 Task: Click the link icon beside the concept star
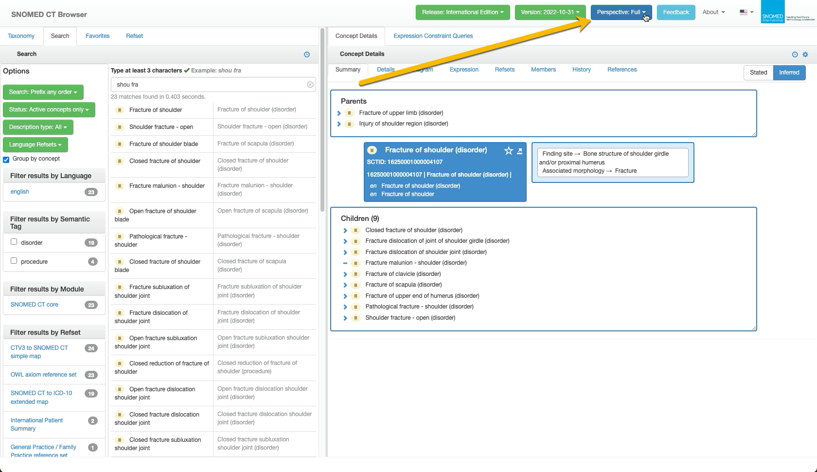pyautogui.click(x=519, y=151)
